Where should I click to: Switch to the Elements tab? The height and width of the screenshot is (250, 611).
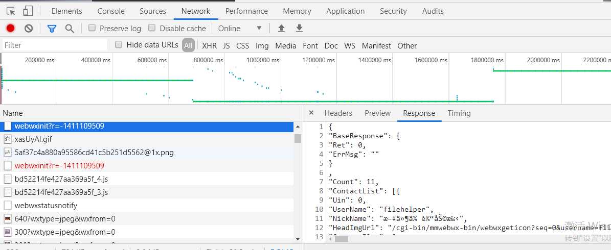click(66, 11)
